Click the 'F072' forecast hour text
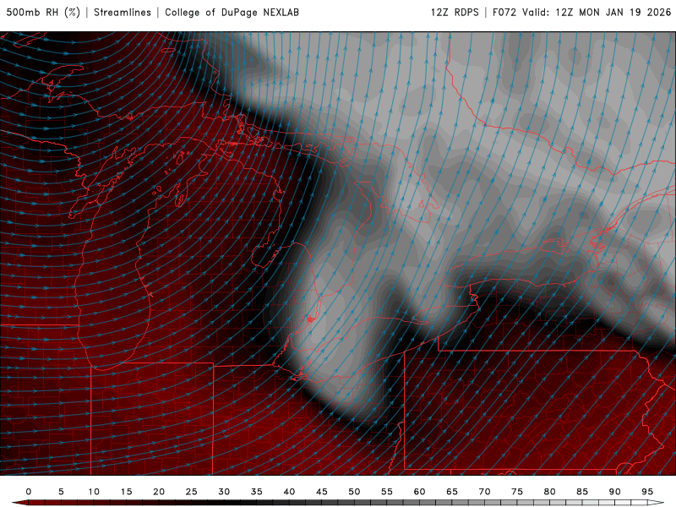 pos(504,13)
